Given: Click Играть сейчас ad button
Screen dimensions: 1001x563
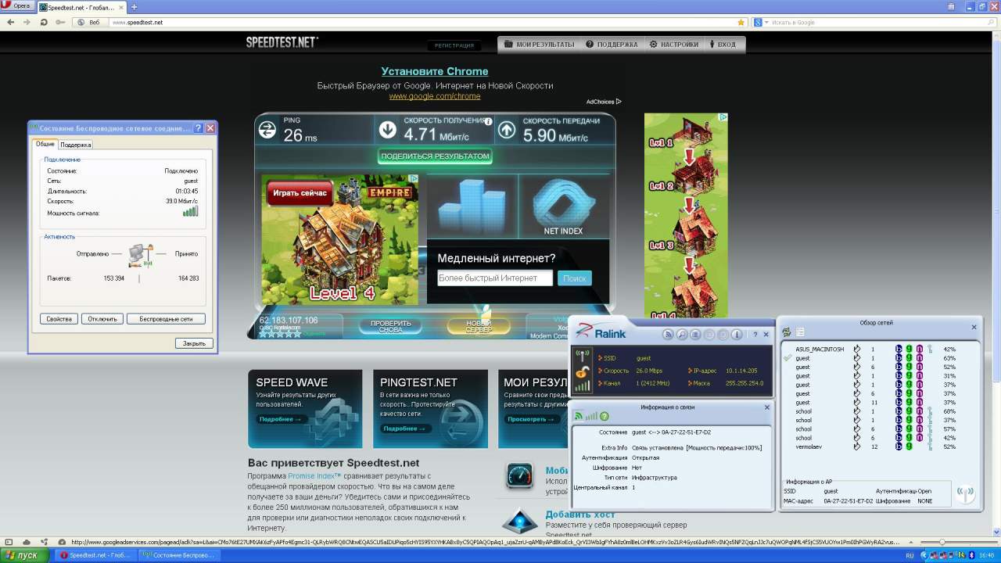Looking at the screenshot, I should 301,192.
